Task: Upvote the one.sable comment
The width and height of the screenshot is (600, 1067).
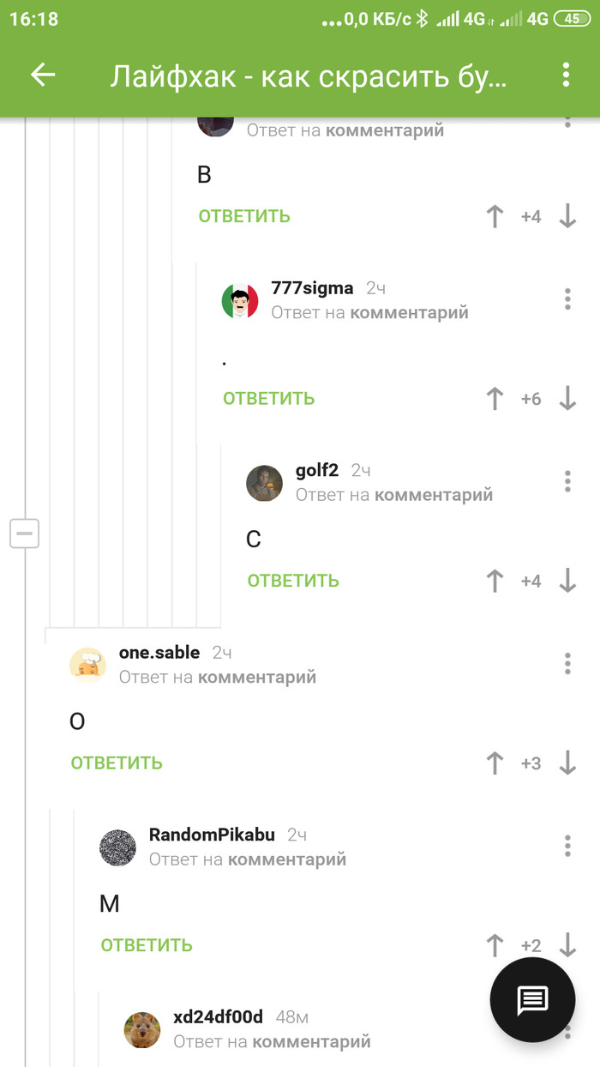Action: [495, 763]
